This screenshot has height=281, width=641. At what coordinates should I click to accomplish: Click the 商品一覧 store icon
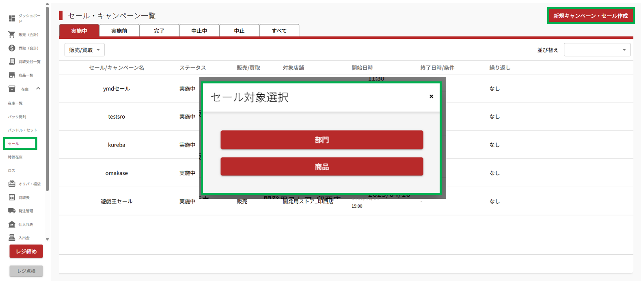(12, 75)
